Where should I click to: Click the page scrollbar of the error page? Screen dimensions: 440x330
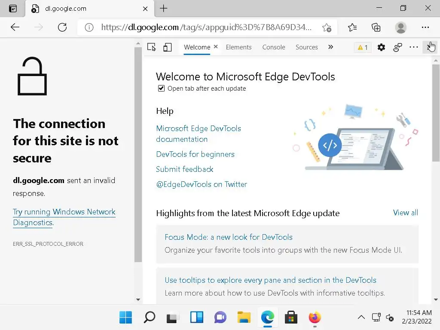pos(138,154)
